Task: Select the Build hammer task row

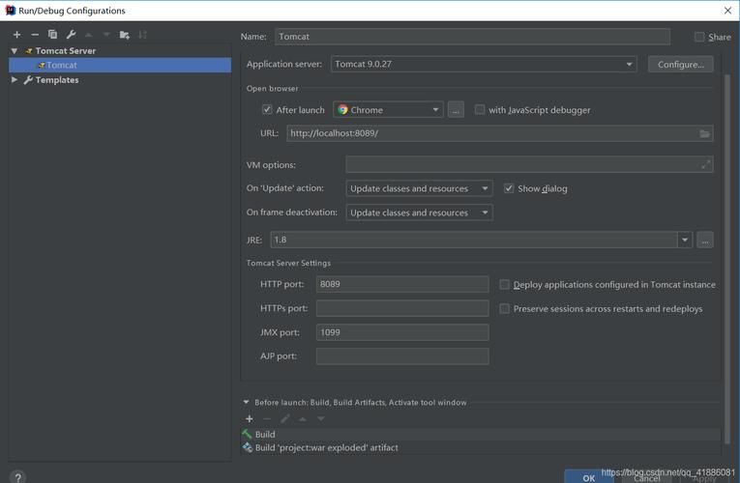Action: 481,435
